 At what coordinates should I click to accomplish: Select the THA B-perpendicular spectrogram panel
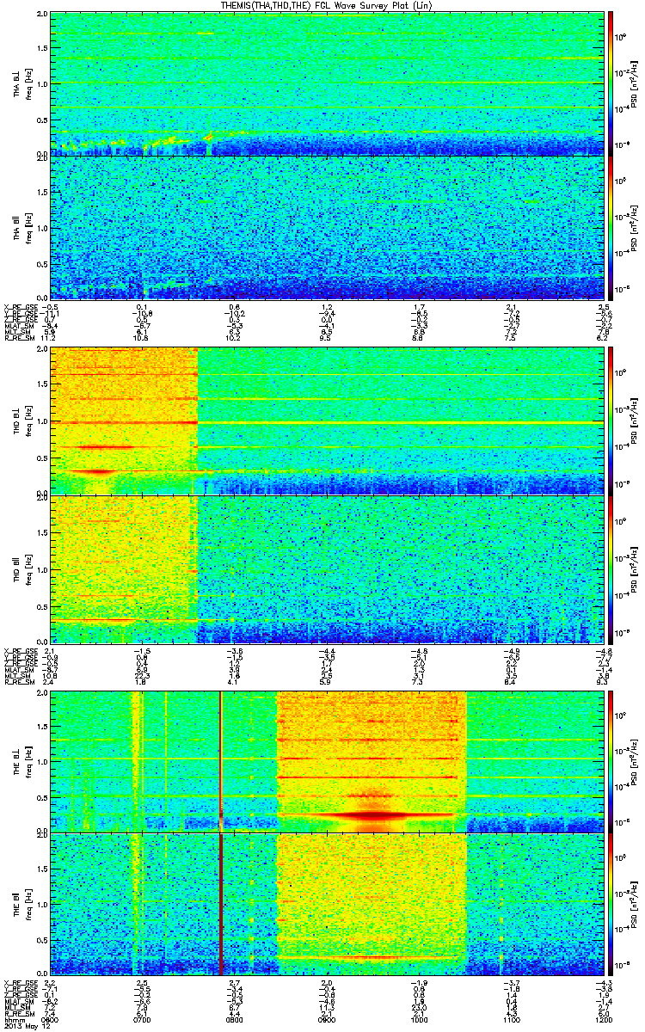(x=326, y=83)
